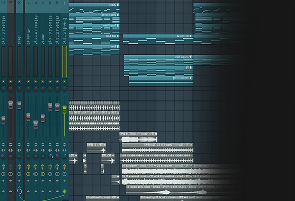Click the volume fader on track 6
This screenshot has width=295, height=201.
[x=36, y=125]
